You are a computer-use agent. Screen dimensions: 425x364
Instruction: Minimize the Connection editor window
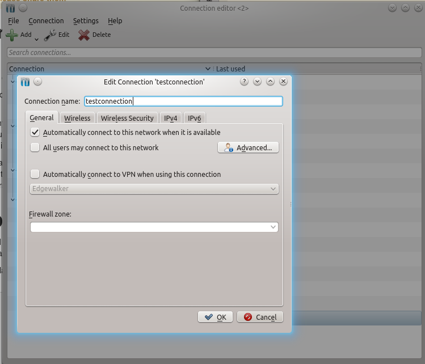click(x=392, y=8)
